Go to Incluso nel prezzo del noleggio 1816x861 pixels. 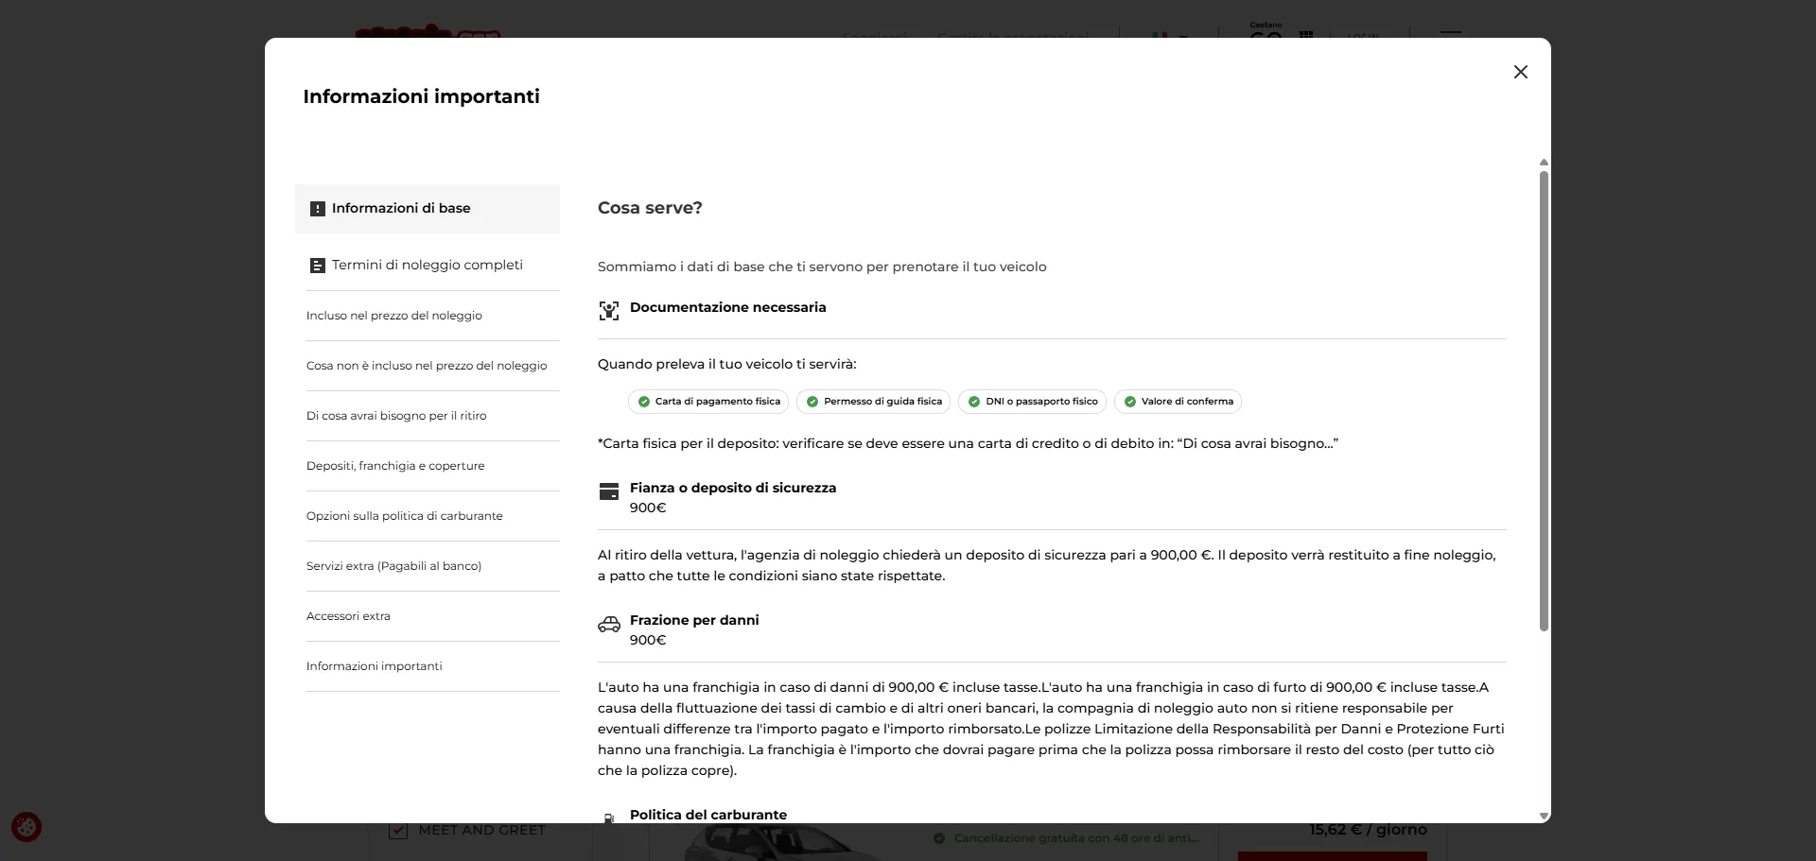(x=394, y=316)
